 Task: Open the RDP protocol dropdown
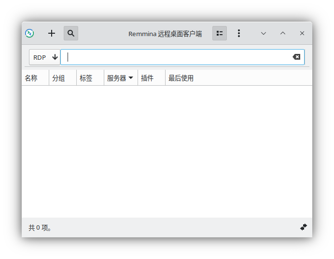point(44,57)
